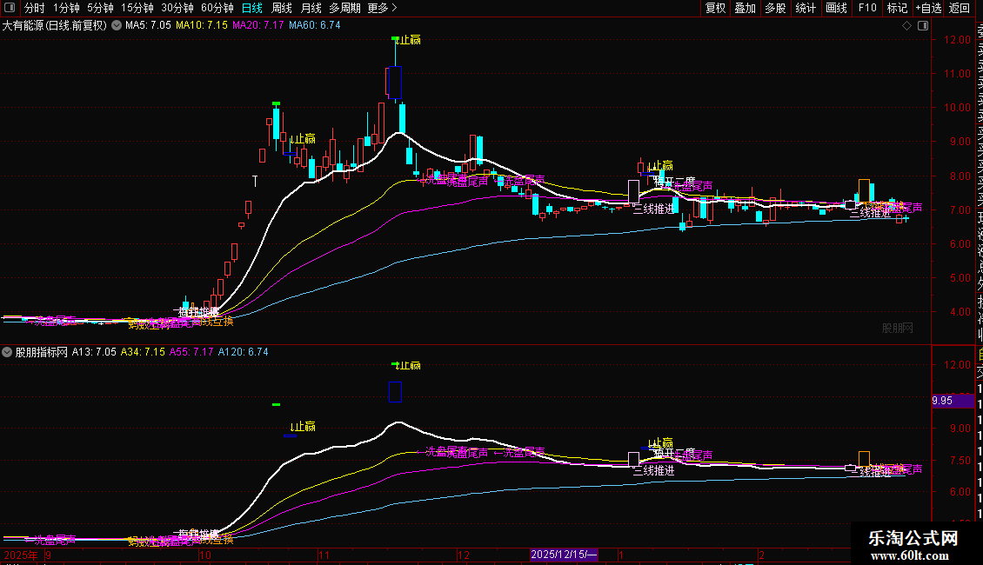Image resolution: width=983 pixels, height=565 pixels.
Task: Click the A13: 7.05 indicator value
Action: [x=94, y=352]
